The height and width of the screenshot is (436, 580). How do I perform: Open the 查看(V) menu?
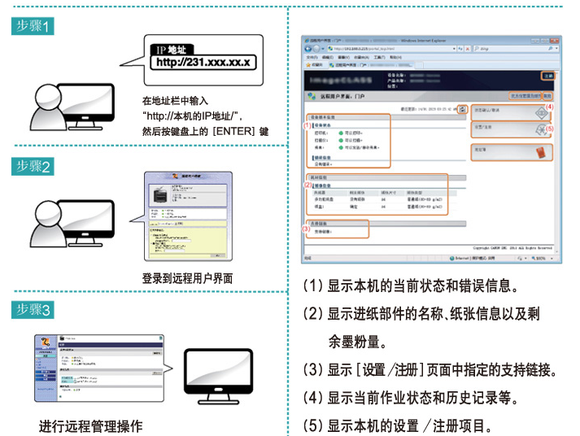point(343,57)
